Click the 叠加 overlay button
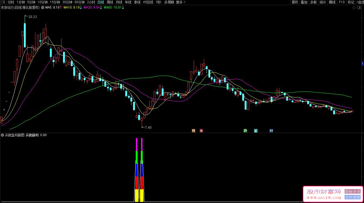 304,2
